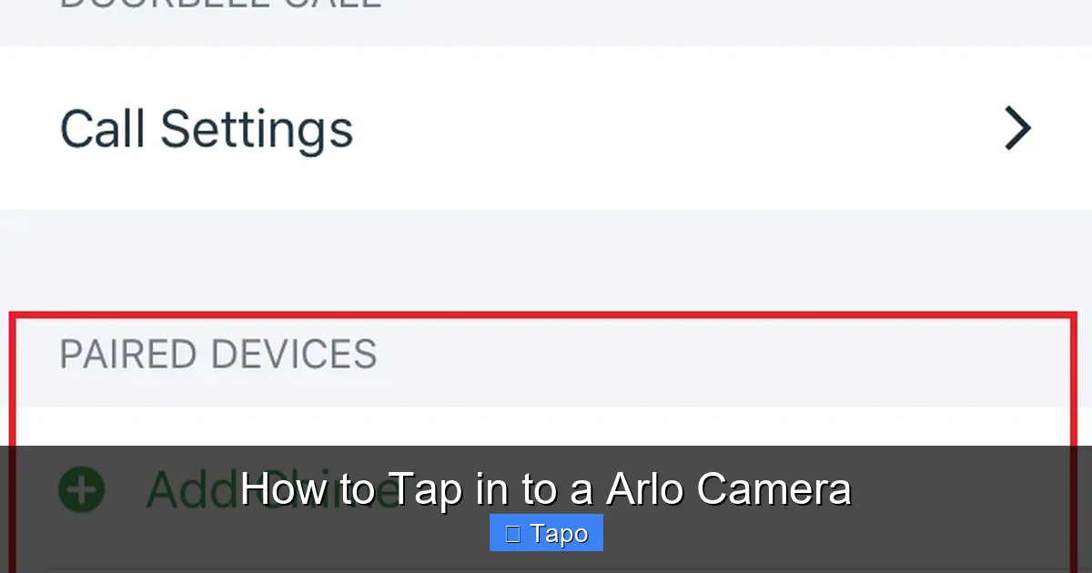Tap the blue Tapo button

point(546,533)
